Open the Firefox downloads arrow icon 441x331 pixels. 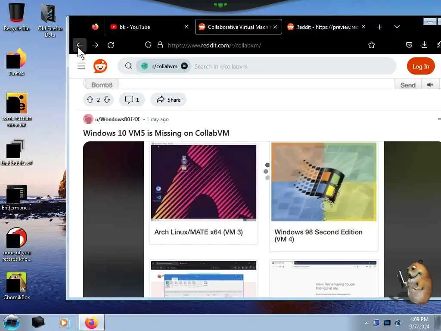(x=424, y=45)
